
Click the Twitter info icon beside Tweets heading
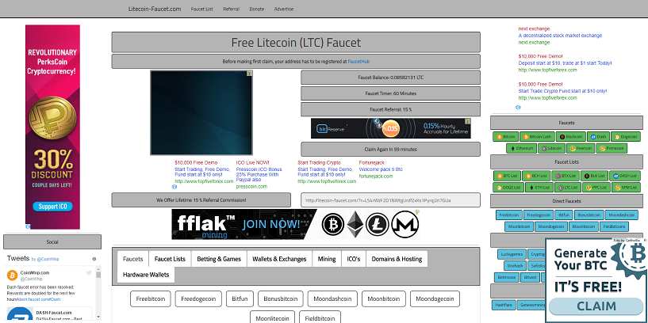coord(94,259)
